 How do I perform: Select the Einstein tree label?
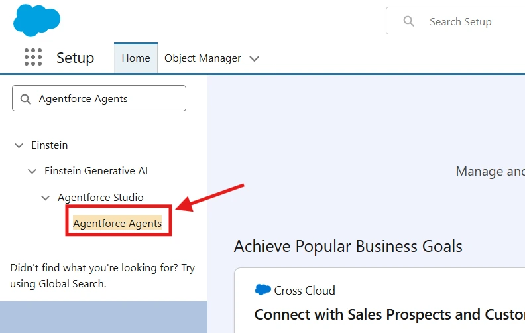click(x=50, y=145)
